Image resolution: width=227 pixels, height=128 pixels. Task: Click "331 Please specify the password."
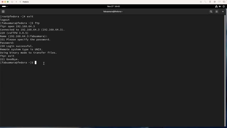pyautogui.click(x=25, y=39)
